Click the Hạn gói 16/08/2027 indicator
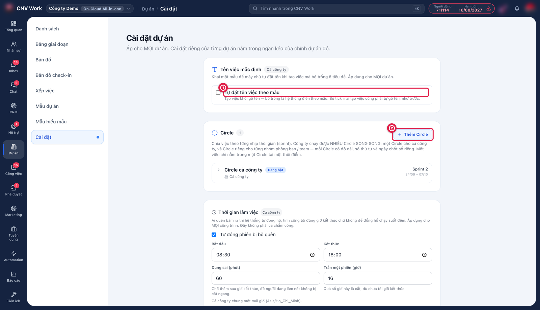 (470, 8)
